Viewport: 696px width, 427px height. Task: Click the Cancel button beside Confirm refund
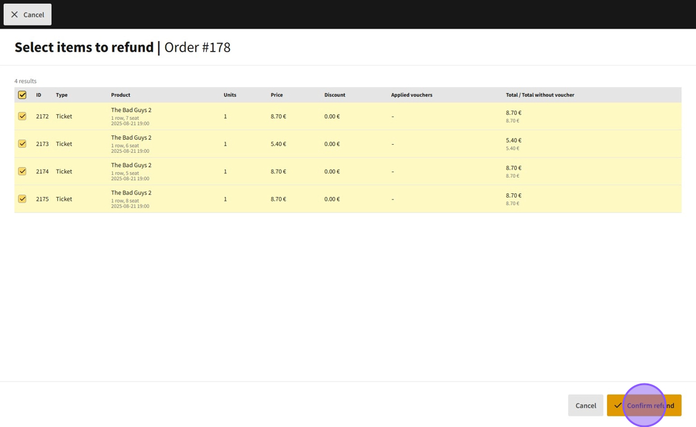click(585, 405)
